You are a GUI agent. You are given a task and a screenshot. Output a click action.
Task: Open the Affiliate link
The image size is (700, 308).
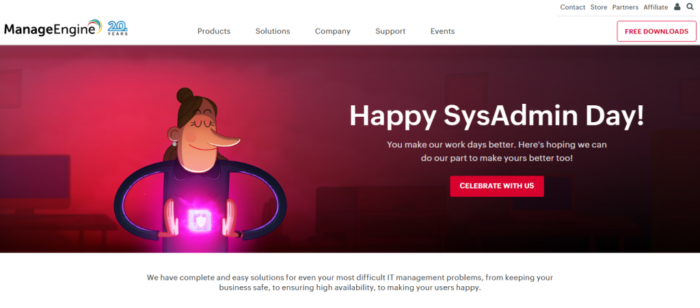tap(656, 7)
